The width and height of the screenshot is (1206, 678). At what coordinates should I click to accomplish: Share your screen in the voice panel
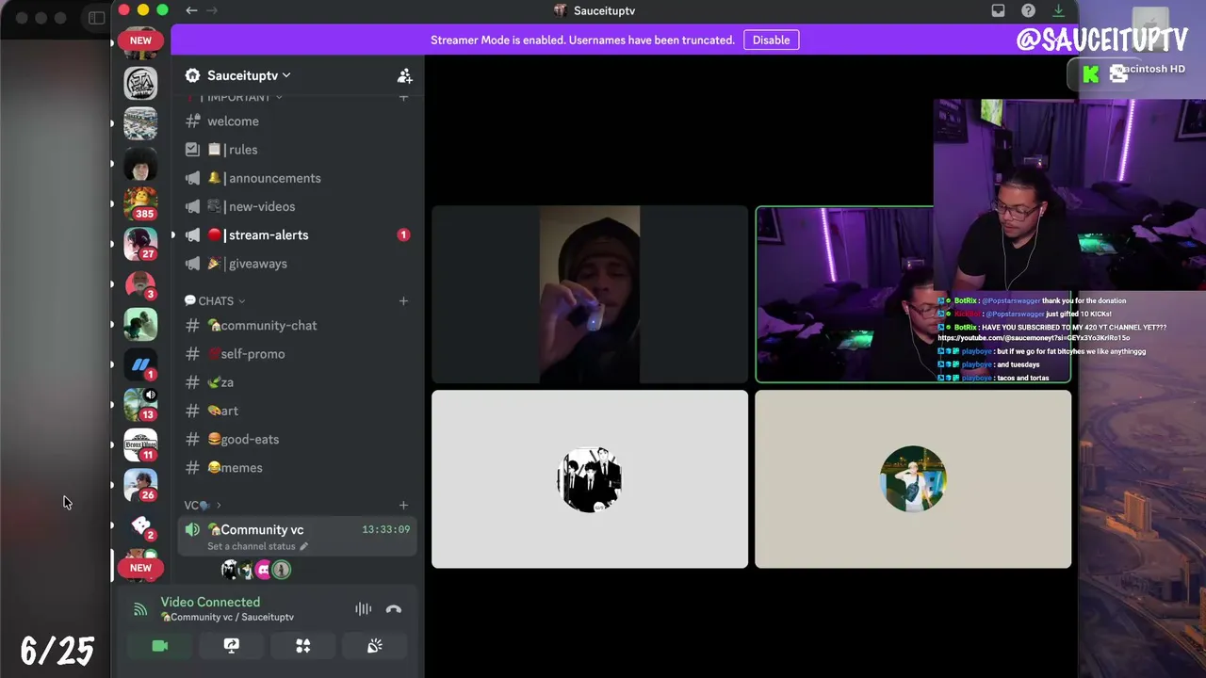pyautogui.click(x=232, y=645)
